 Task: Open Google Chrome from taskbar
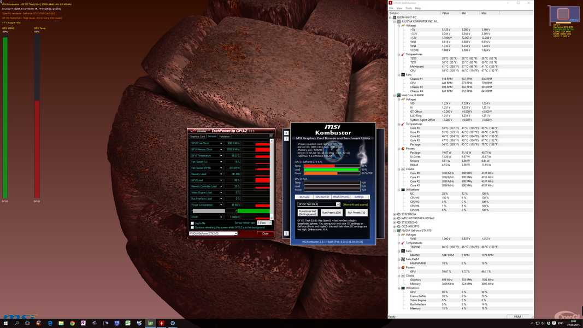[72, 323]
